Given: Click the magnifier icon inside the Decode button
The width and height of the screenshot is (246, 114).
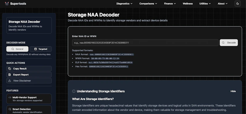Looking at the screenshot, I should click(x=223, y=43).
